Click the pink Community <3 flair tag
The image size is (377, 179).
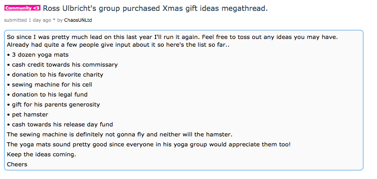click(x=22, y=8)
